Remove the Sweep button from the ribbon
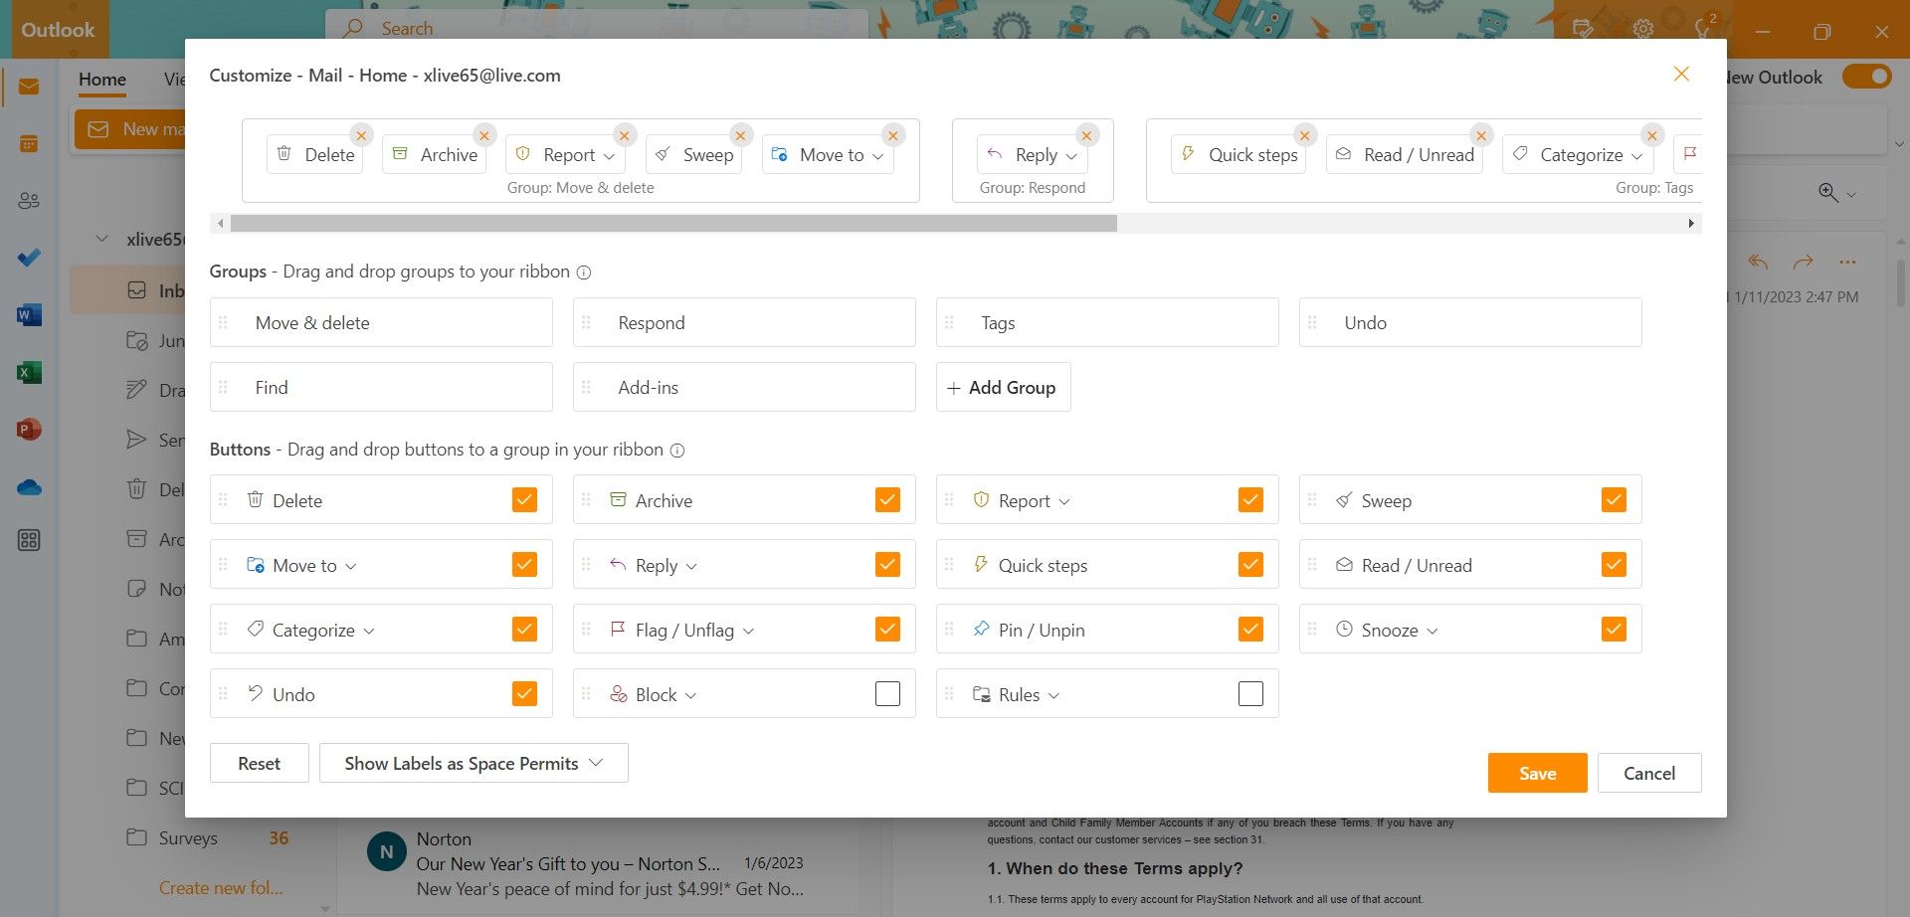 click(740, 135)
